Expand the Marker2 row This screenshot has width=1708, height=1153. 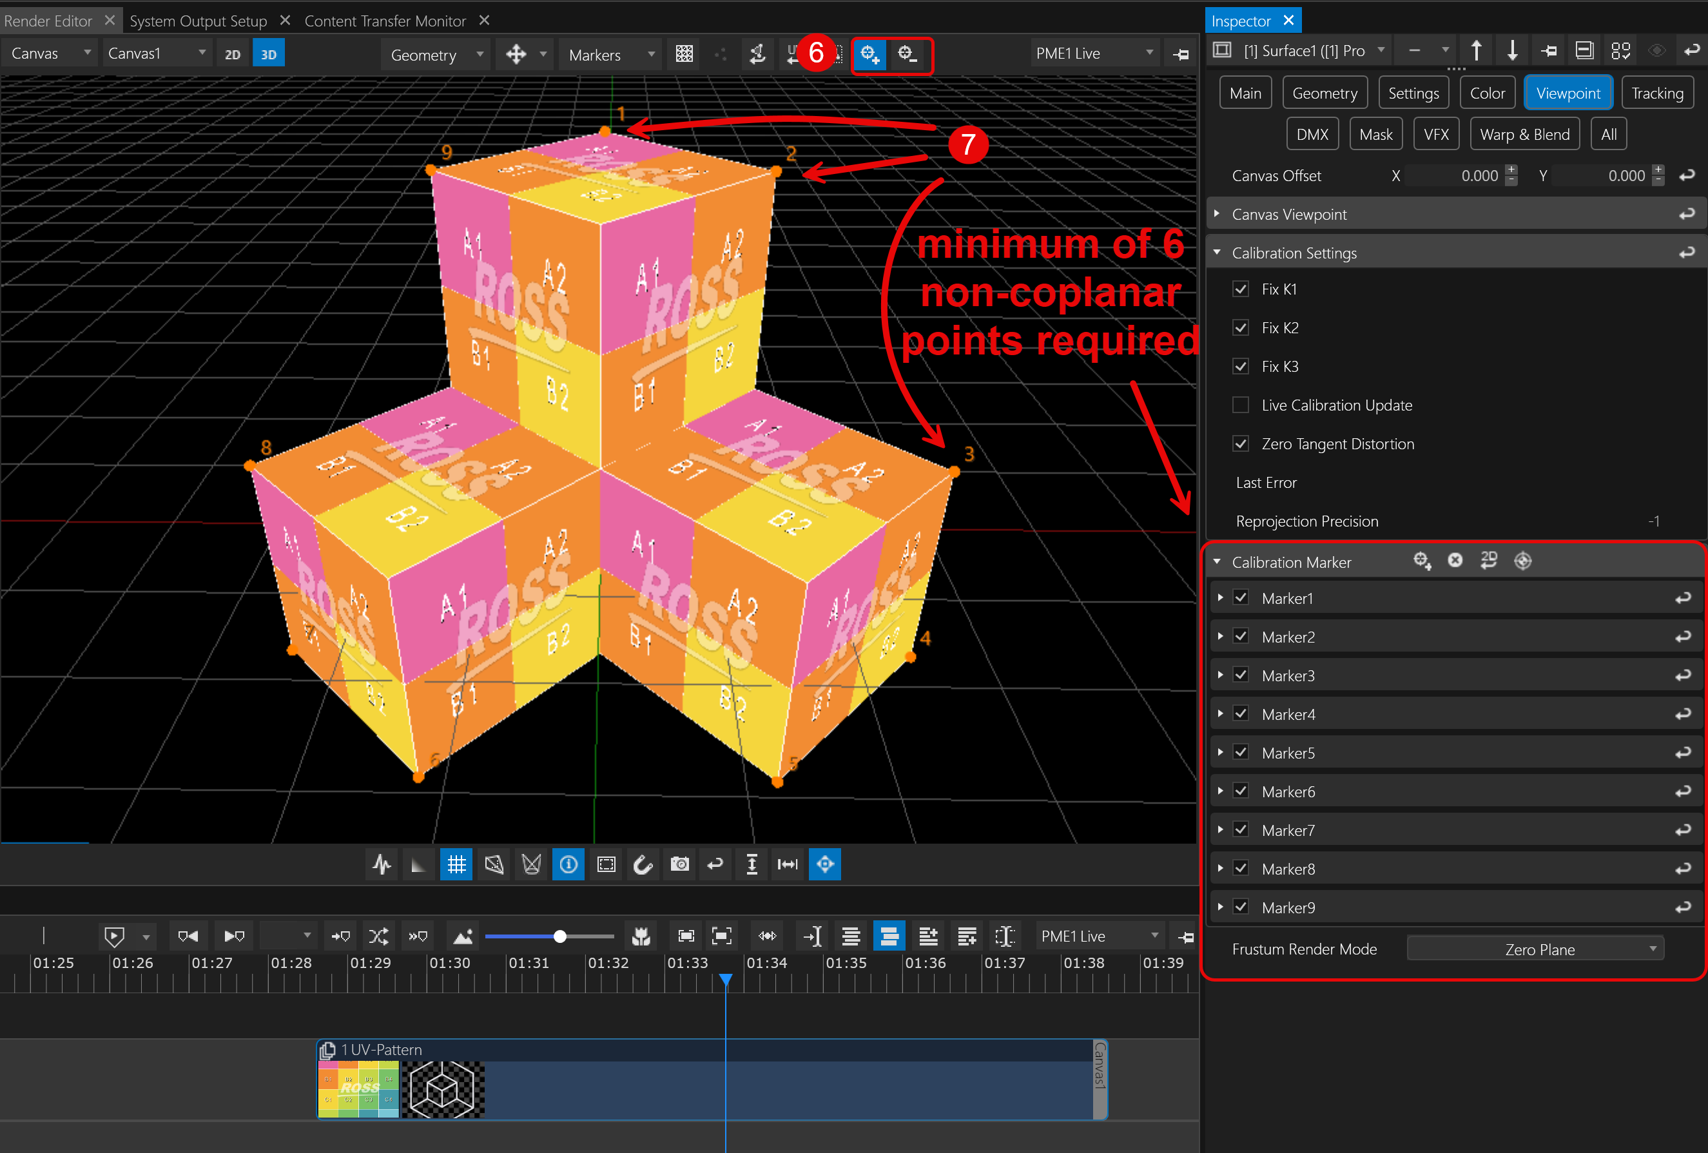pos(1221,636)
